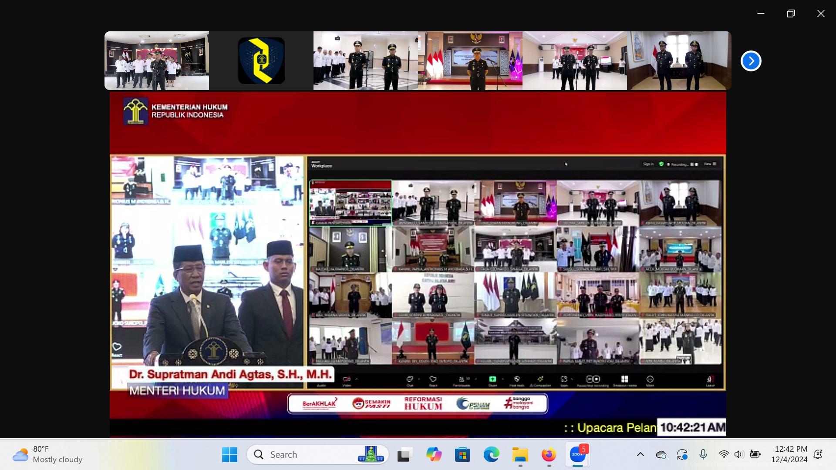Open Microsoft Edge from the taskbar

coord(491,455)
